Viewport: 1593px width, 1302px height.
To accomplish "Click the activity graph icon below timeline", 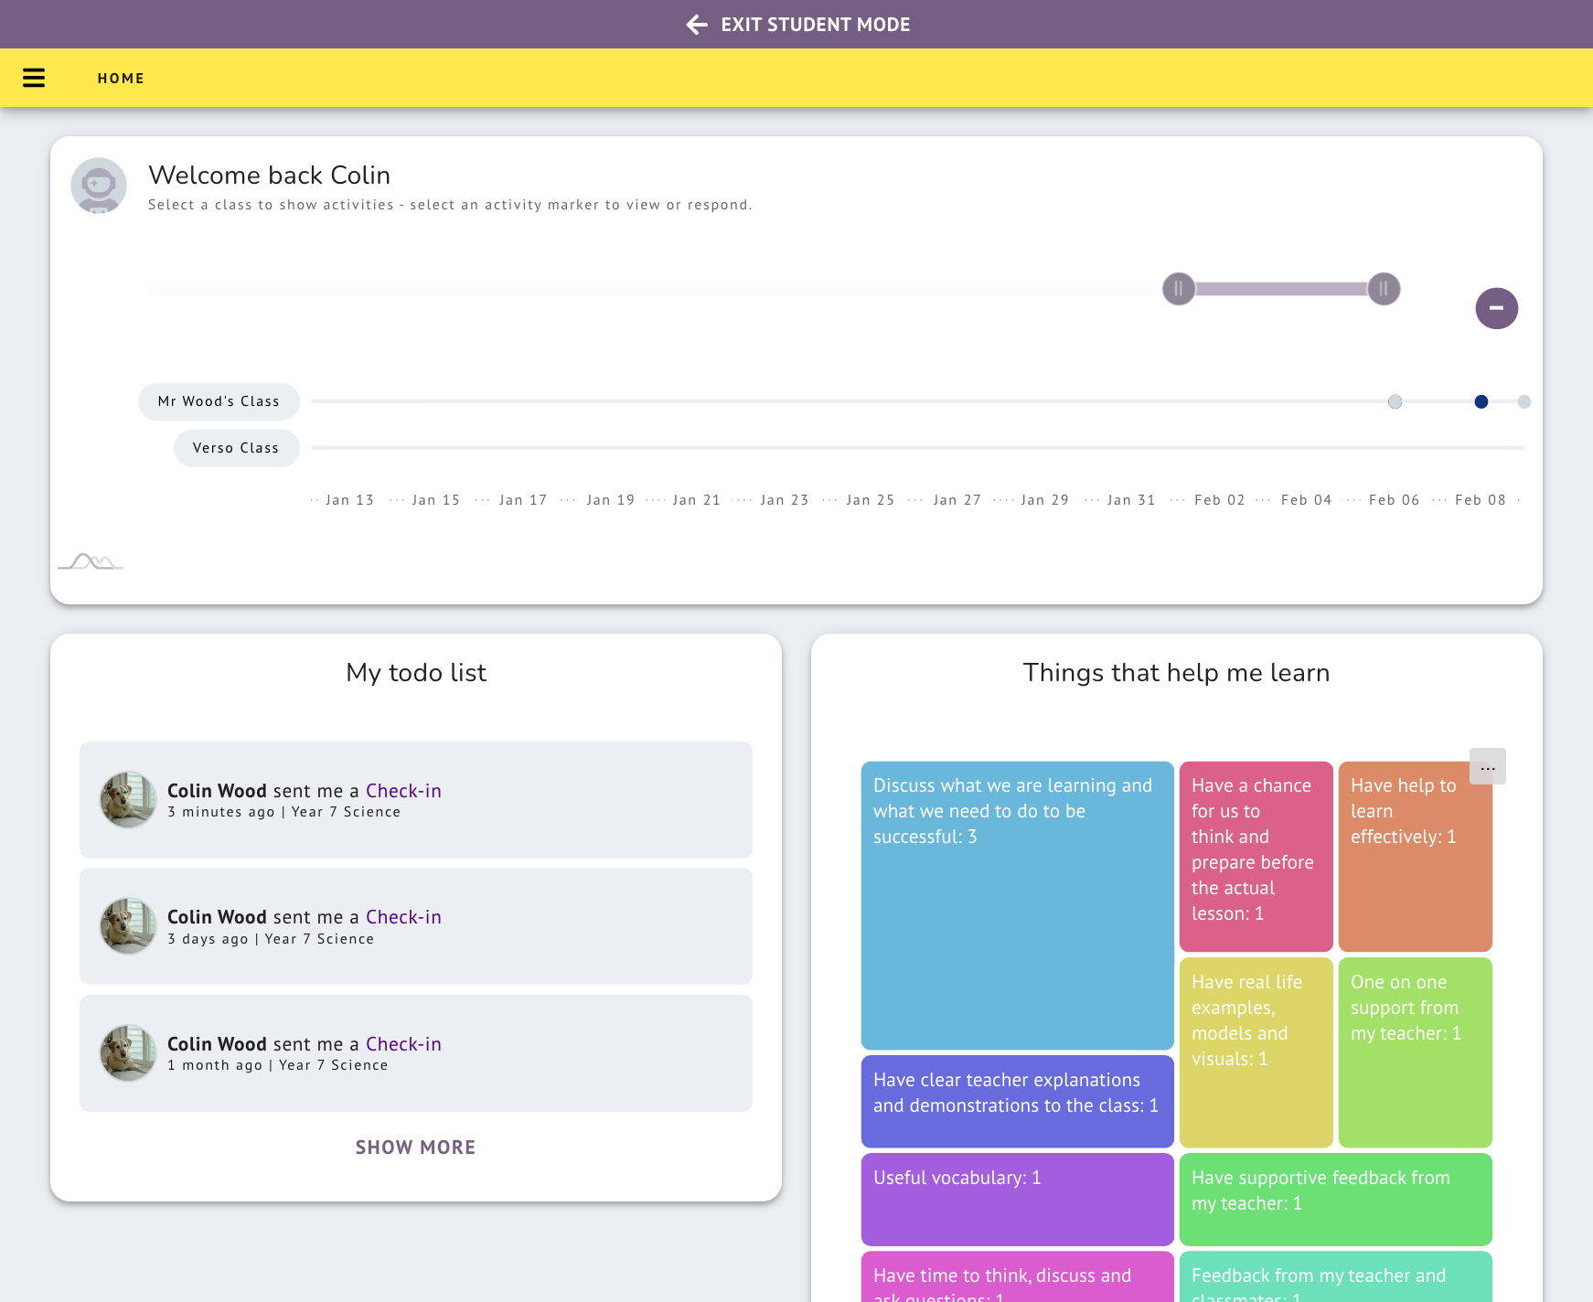I will [x=91, y=561].
